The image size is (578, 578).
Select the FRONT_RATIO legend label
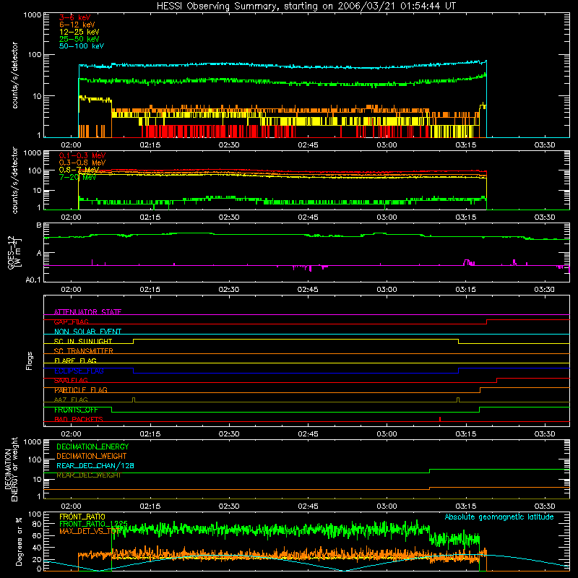(82, 517)
